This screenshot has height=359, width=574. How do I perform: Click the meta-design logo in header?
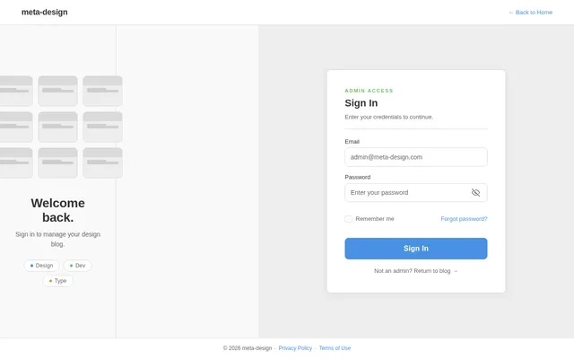pos(44,13)
